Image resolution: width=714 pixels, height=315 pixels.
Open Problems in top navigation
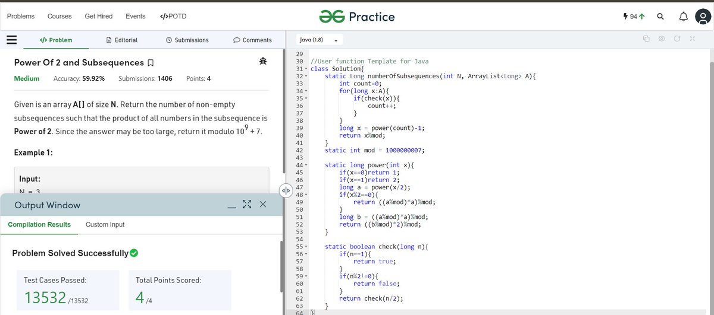[21, 17]
